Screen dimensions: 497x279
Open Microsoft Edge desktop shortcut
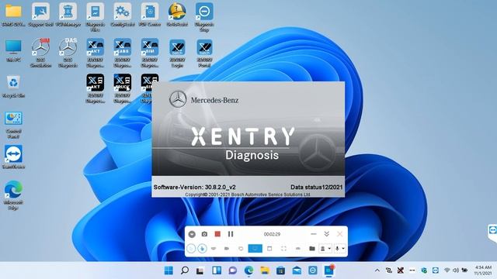[13, 195]
